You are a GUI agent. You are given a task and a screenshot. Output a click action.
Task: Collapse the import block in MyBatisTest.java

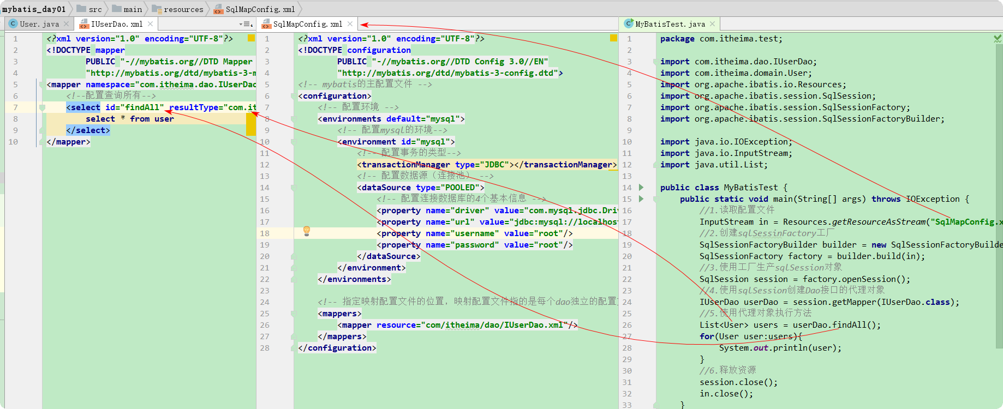pyautogui.click(x=656, y=62)
